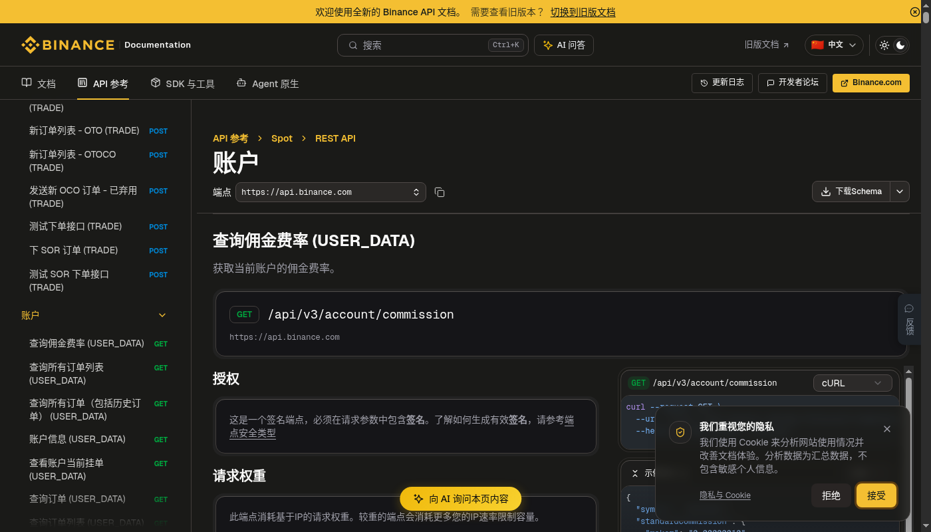Open 新订单列表 - OTOCO sidebar item
The width and height of the screenshot is (931, 532).
click(x=98, y=161)
